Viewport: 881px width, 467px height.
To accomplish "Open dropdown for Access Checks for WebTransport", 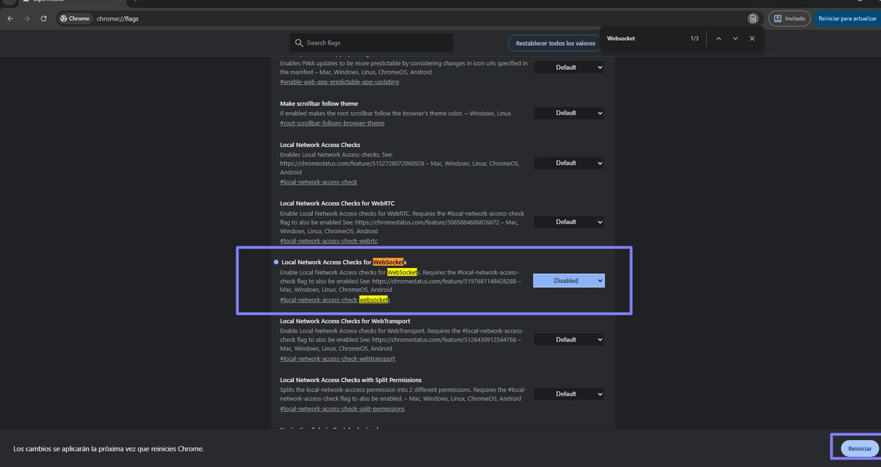I will click(x=569, y=339).
